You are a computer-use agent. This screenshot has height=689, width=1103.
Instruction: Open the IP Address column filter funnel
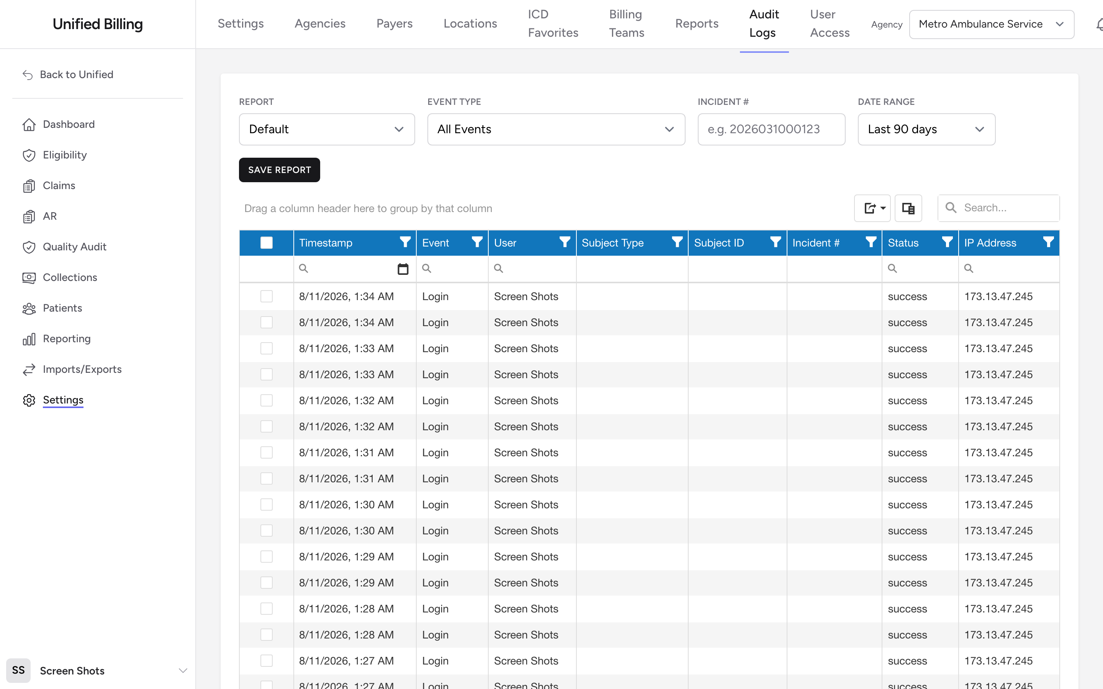click(x=1048, y=242)
